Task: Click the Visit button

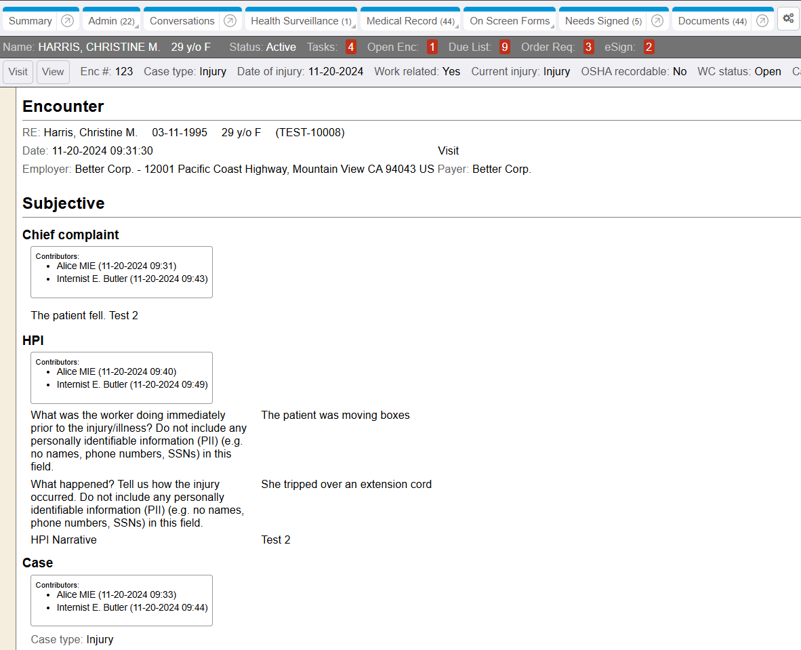Action: pyautogui.click(x=18, y=72)
